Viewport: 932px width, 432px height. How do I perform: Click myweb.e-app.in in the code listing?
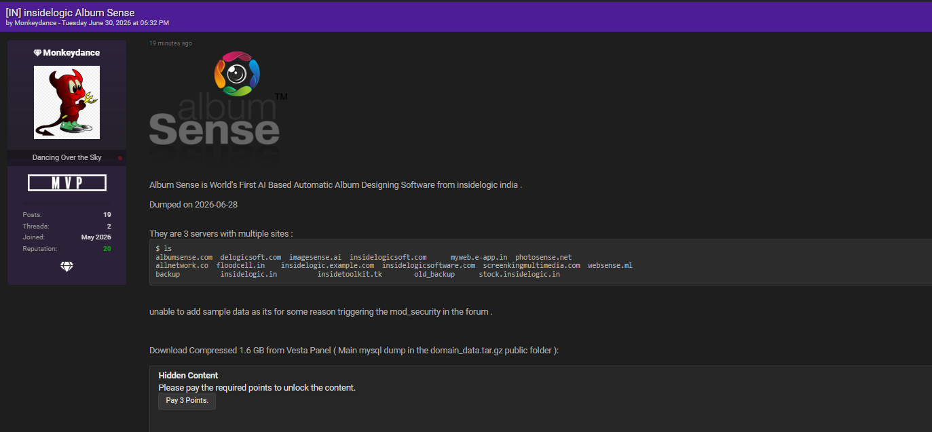point(479,258)
